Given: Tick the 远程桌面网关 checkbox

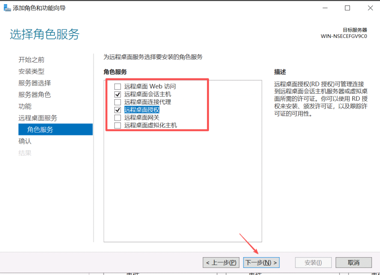Looking at the screenshot, I should click(118, 118).
